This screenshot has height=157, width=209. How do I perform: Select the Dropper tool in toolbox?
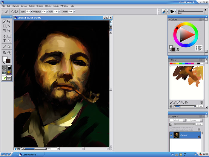click(4, 47)
